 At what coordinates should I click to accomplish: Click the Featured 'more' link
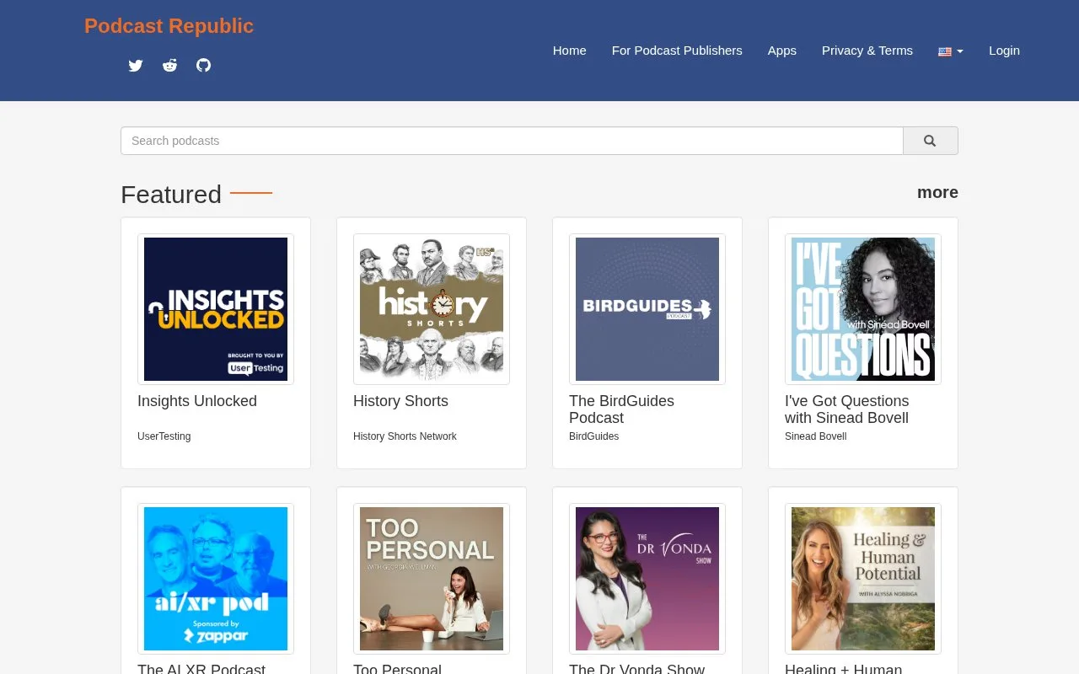[x=937, y=192]
